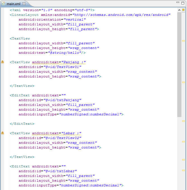This screenshot has width=187, height=190.
Task: Click android:id="@+id/txtLebar" line
Action: click(48, 171)
